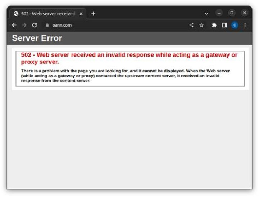Maximize the browser window
Screen dimensions: 259x197
pyautogui.click(x=232, y=13)
